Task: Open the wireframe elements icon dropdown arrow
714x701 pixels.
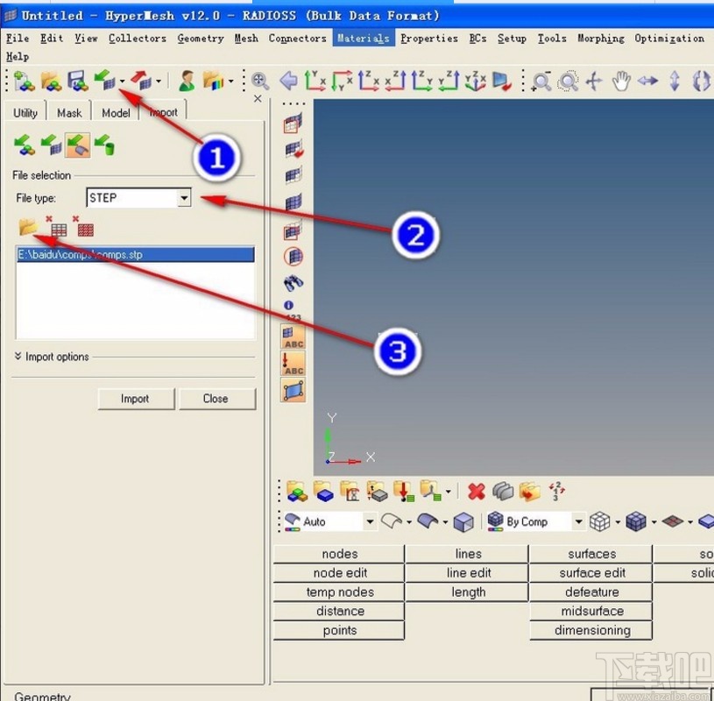Action: click(618, 522)
